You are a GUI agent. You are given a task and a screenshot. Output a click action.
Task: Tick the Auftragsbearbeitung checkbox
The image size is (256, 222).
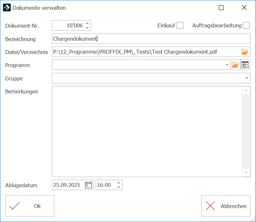tap(246, 25)
